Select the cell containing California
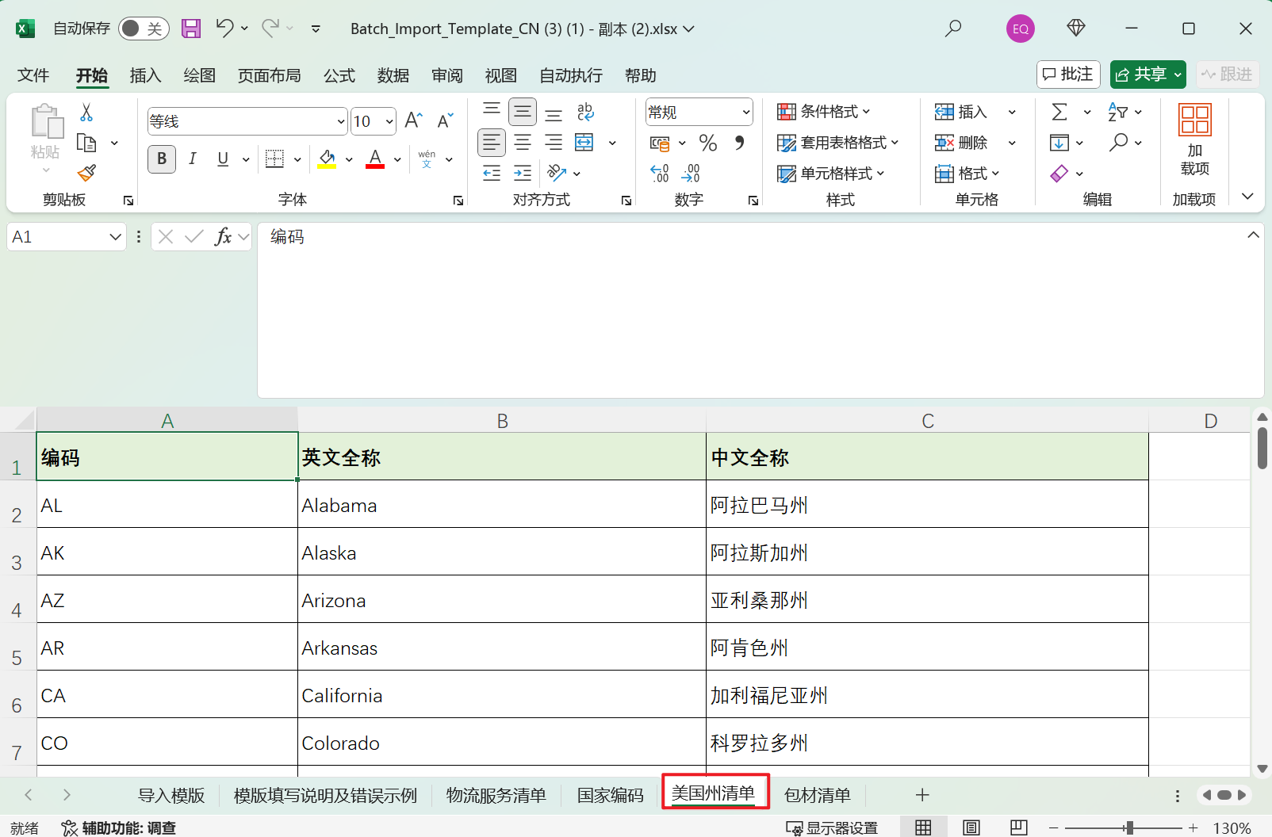 coord(501,694)
